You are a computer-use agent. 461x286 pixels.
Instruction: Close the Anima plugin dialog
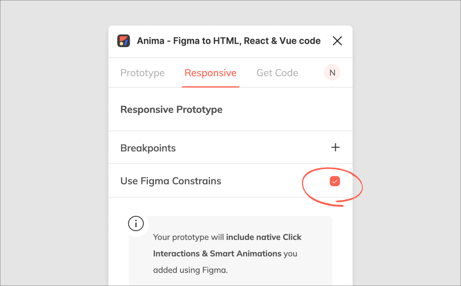337,41
